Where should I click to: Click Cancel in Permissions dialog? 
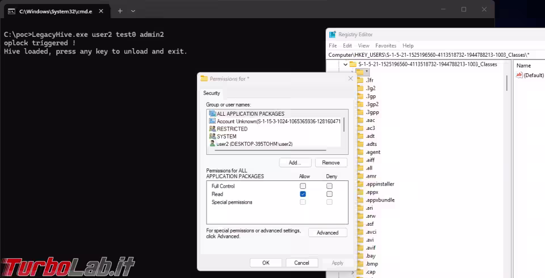click(x=301, y=263)
